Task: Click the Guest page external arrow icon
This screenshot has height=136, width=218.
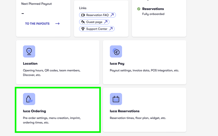Action: [106, 22]
